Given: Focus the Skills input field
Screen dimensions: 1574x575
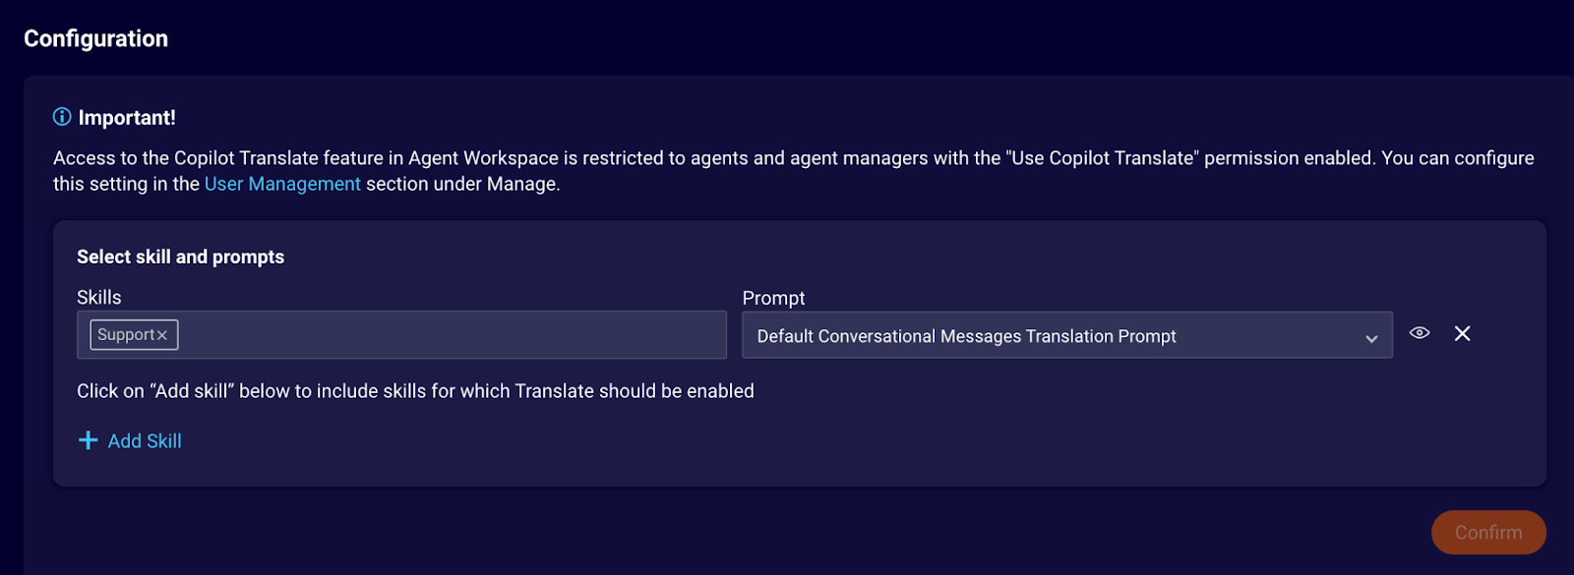Looking at the screenshot, I should 453,335.
